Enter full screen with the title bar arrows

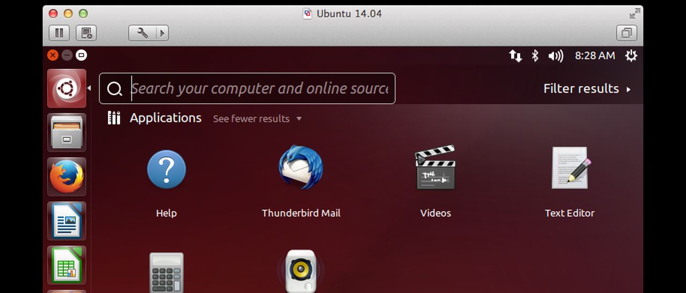tap(635, 13)
